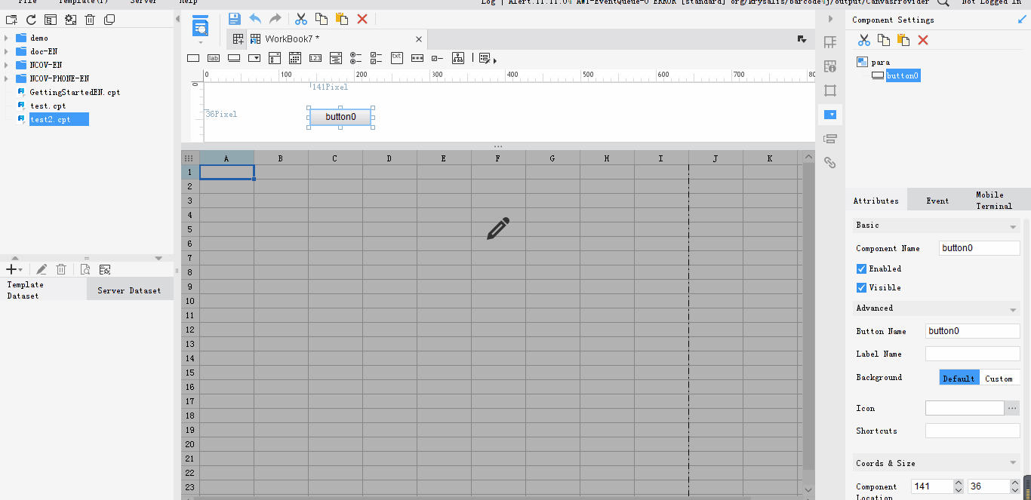Insert the number 123 widget
1031x500 pixels.
(x=315, y=58)
